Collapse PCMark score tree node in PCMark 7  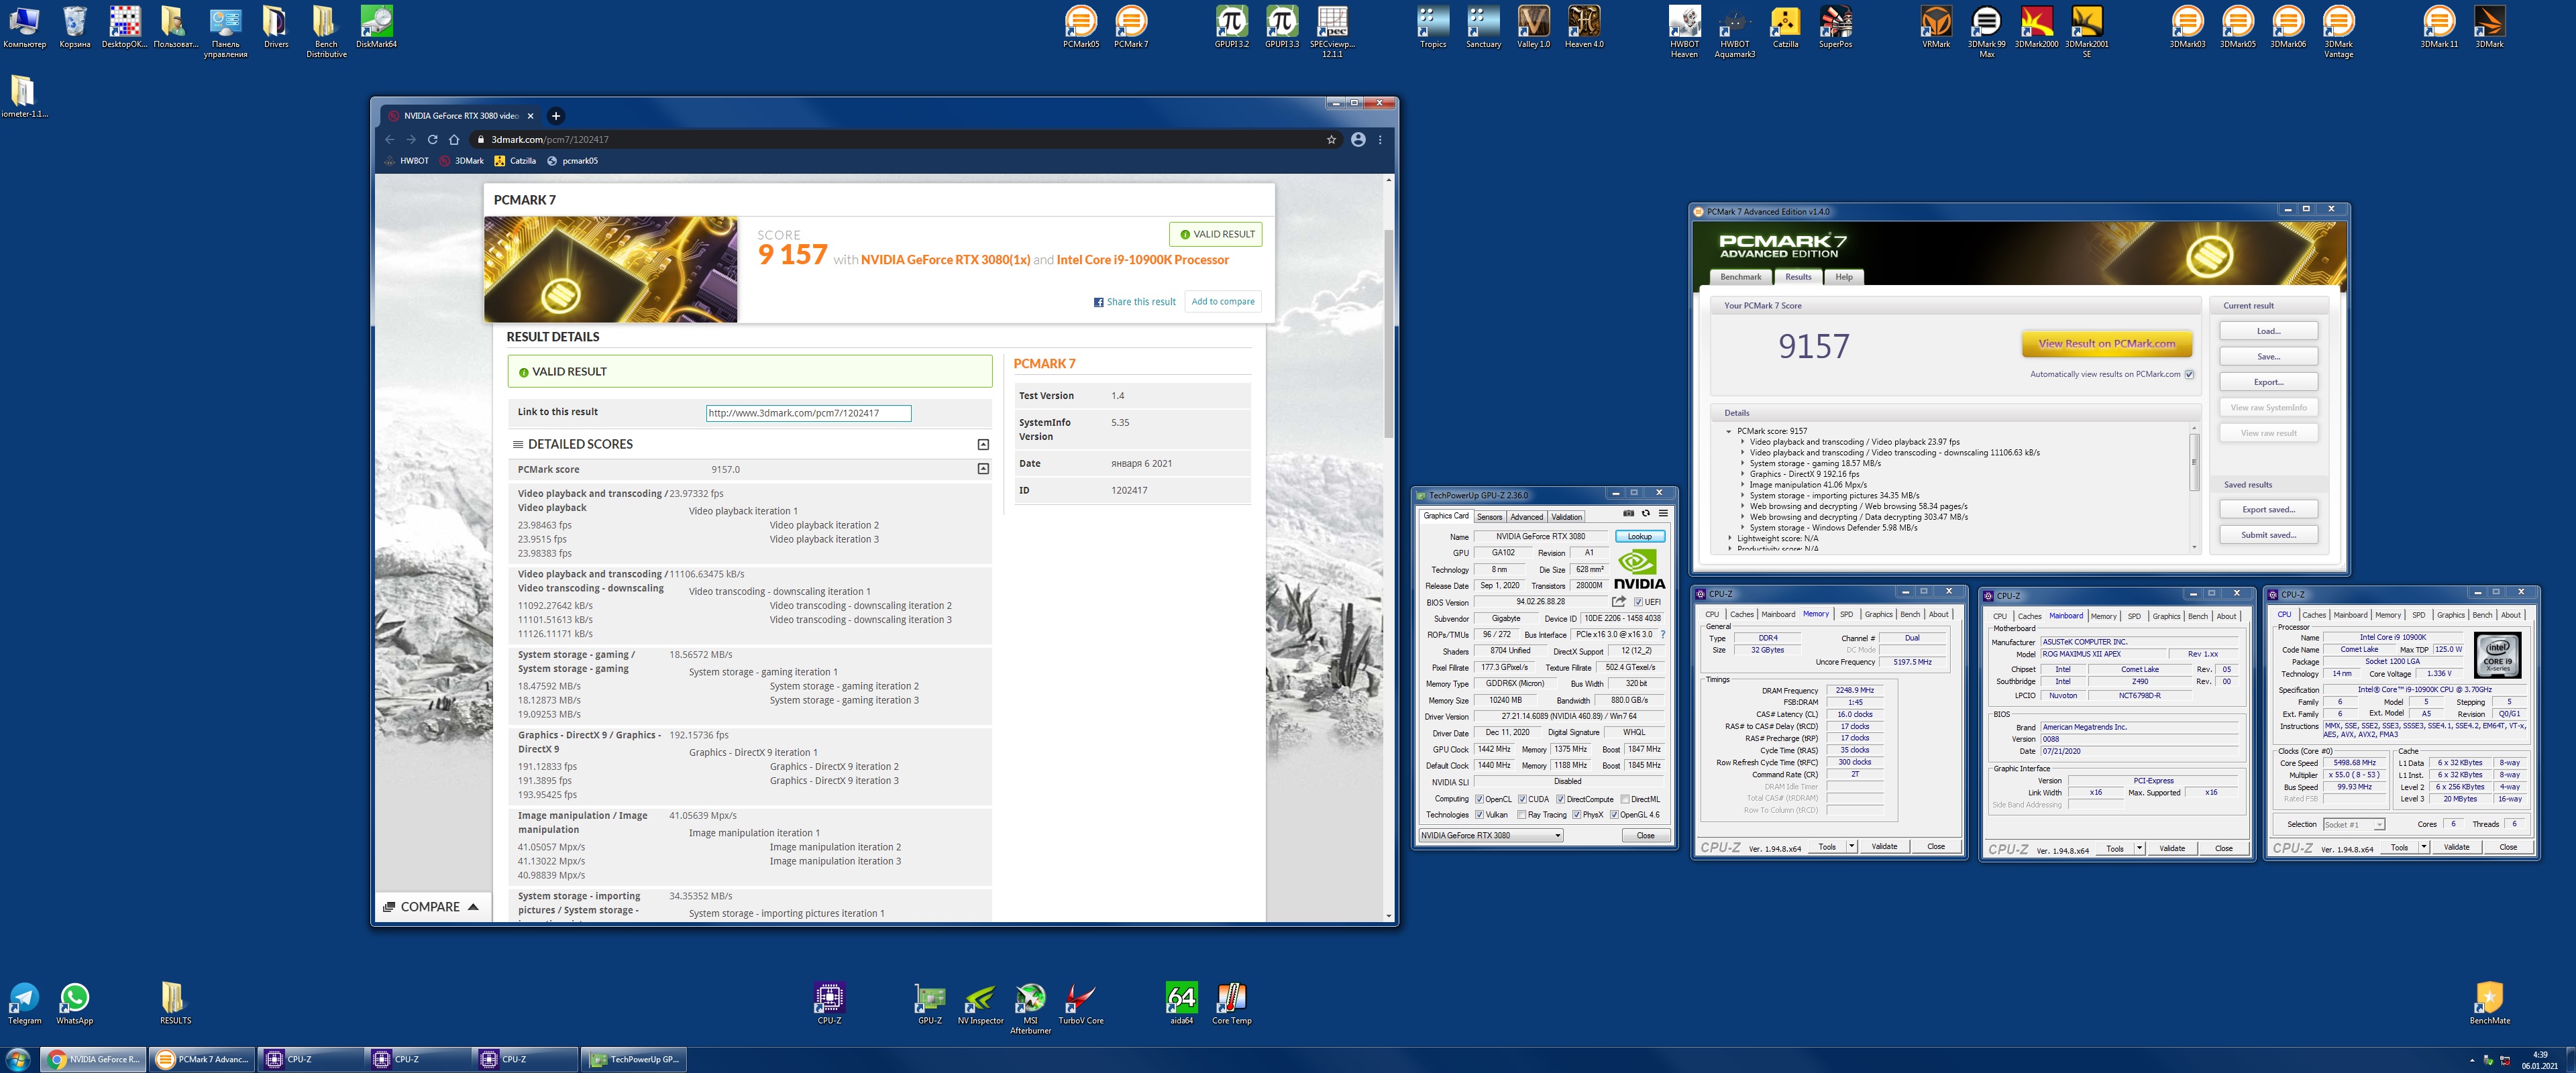pyautogui.click(x=1728, y=431)
